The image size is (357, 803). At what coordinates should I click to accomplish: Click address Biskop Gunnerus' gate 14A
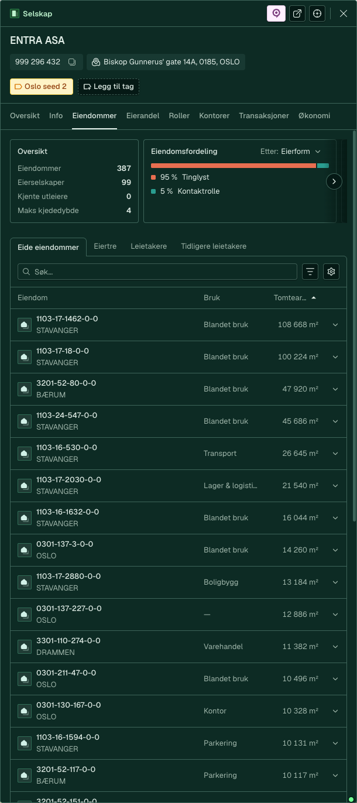[x=166, y=62]
